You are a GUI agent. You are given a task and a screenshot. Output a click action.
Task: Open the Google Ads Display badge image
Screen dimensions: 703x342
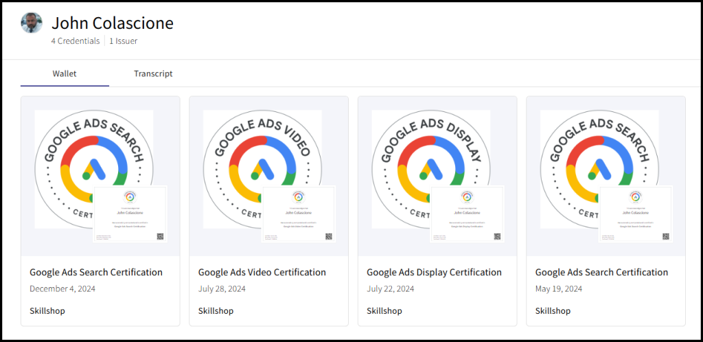[x=431, y=169]
